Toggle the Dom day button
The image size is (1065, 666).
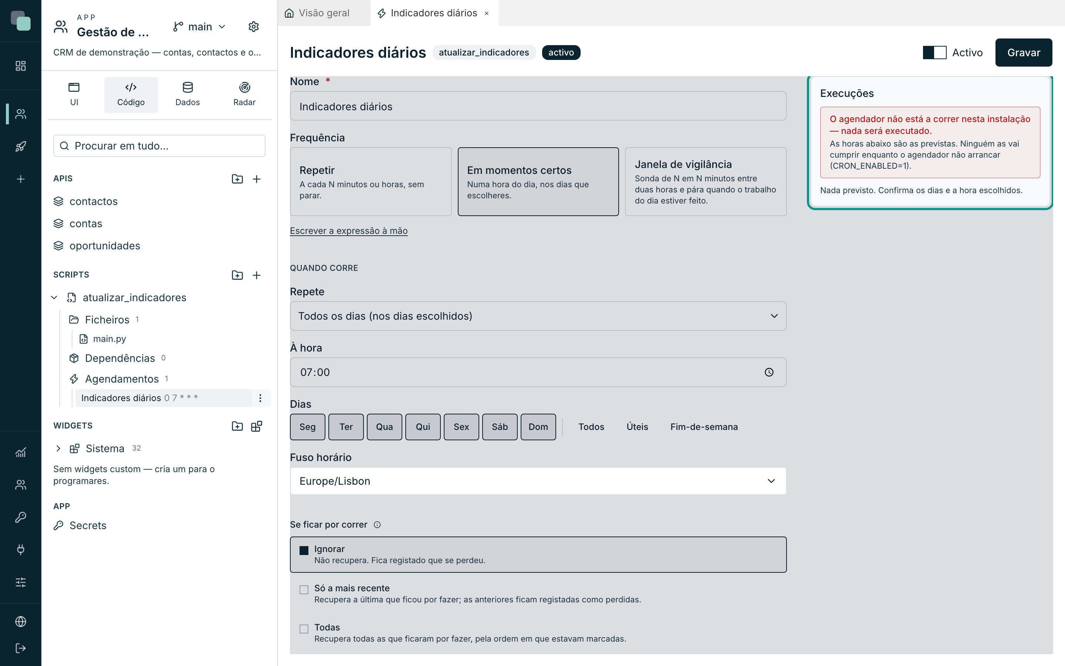(x=538, y=426)
